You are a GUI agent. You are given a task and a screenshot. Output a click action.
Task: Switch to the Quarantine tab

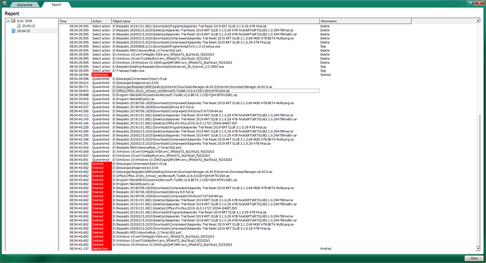[x=25, y=5]
